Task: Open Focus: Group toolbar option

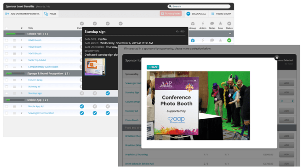Action: click(221, 14)
